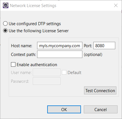Viewport: 122px width, 119px height.
Task: Click the empty Context path field
Action: (60, 54)
